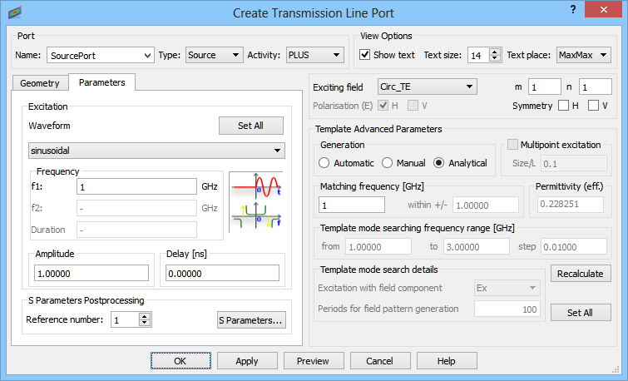Select the Automatic generation radio button
The width and height of the screenshot is (628, 381).
click(x=324, y=163)
